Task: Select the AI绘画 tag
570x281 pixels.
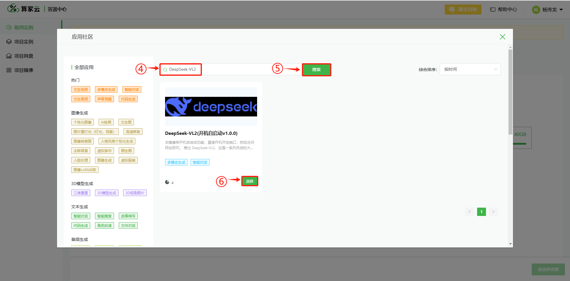Action: coord(106,122)
